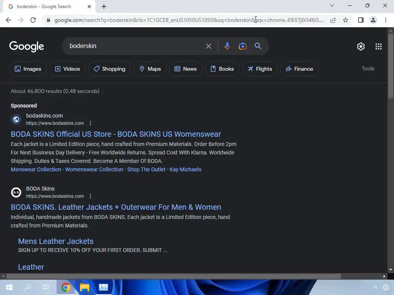Reload the Google search page
The image size is (394, 295).
[33, 20]
